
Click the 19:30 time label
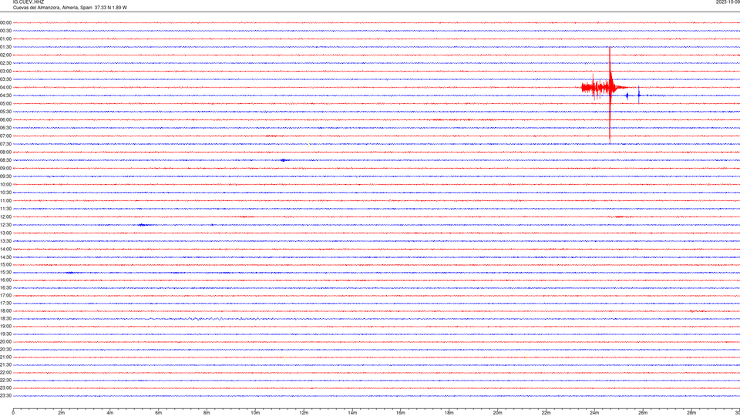(x=5, y=334)
